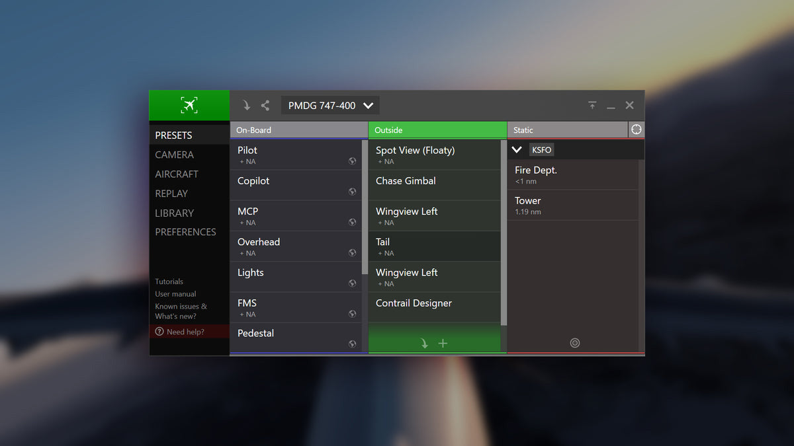This screenshot has height=446, width=794.
Task: Click the import arrow icon in header
Action: (246, 105)
